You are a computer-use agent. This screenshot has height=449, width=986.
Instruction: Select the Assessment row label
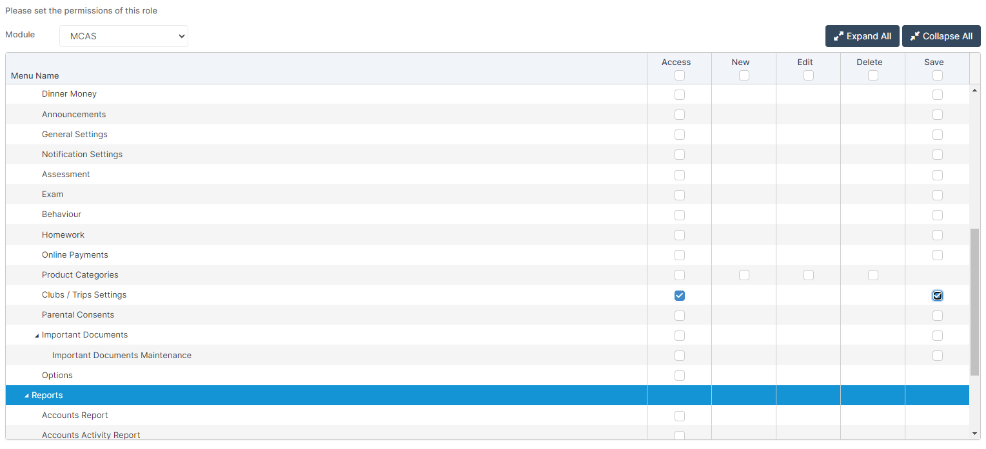66,175
